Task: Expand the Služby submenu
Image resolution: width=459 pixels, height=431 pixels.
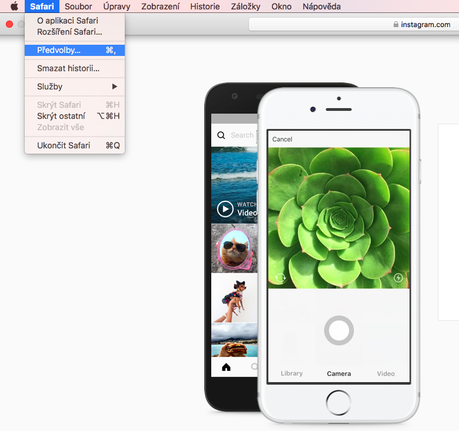Action: [x=75, y=87]
